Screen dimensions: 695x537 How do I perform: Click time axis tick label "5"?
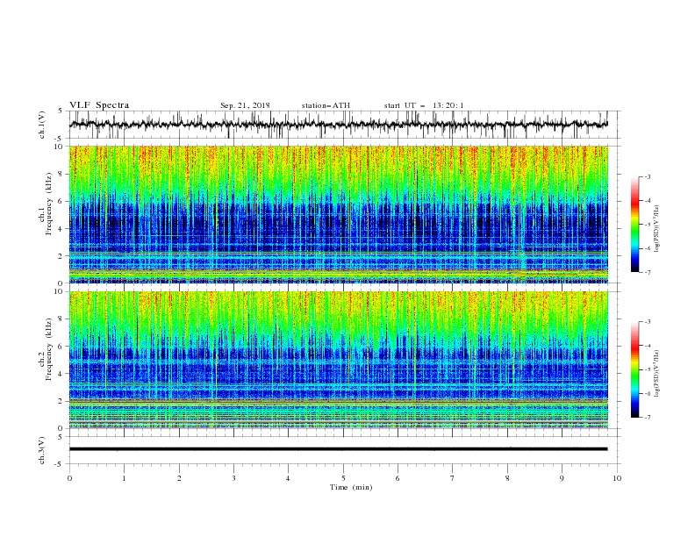[x=343, y=478]
